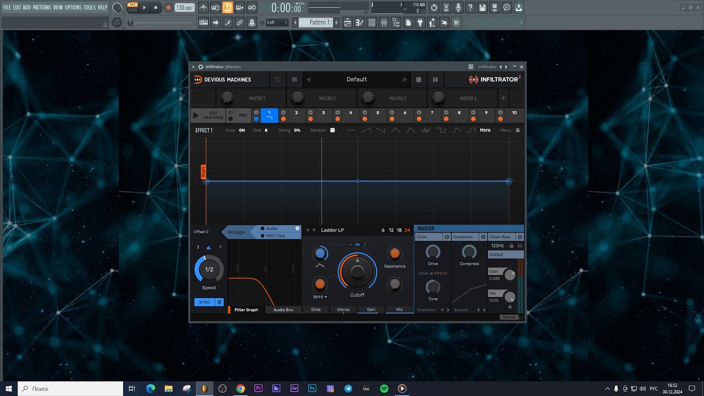704x396 pixels.
Task: Click the EDIT SEQUENCE button
Action: tap(213, 116)
